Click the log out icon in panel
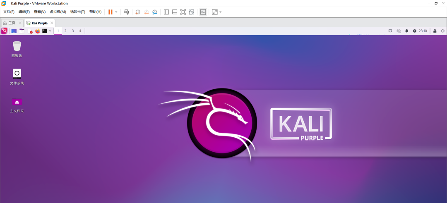 443,31
